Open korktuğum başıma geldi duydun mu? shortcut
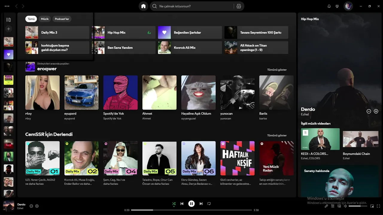 tap(57, 47)
